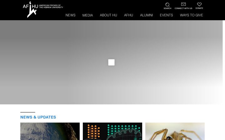Viewport: 225px width, 140px height.
Task: Click the News & Updates heading
Action: point(38,117)
